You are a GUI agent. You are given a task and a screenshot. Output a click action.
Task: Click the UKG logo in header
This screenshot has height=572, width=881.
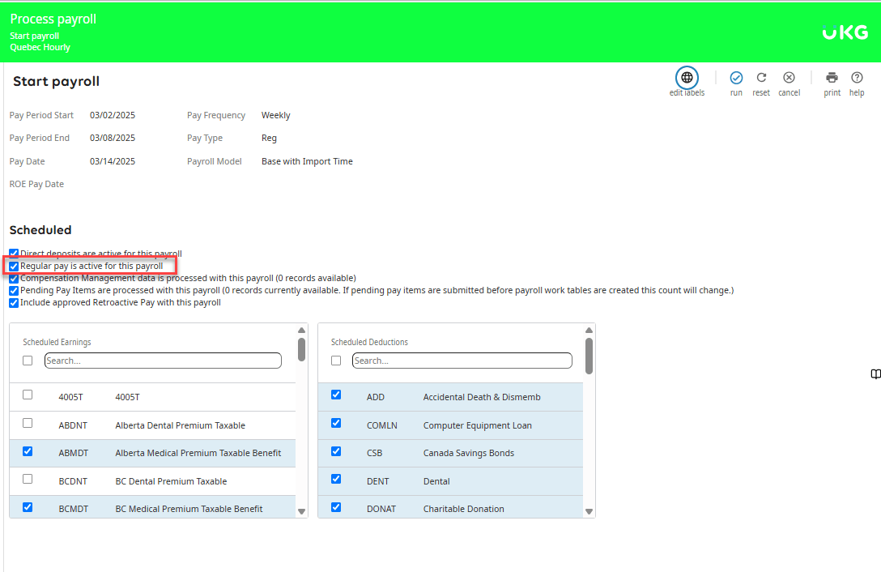[845, 32]
